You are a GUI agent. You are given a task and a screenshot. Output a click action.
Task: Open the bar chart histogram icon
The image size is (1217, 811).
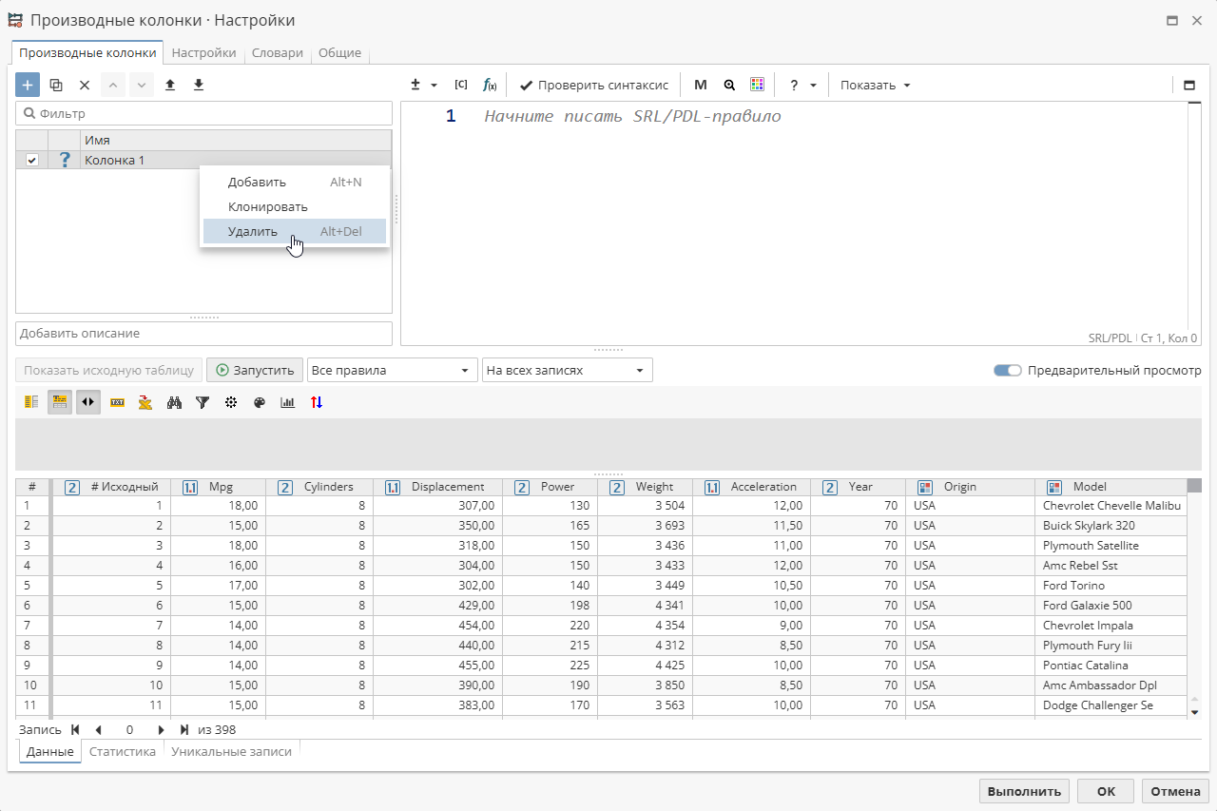coord(288,402)
